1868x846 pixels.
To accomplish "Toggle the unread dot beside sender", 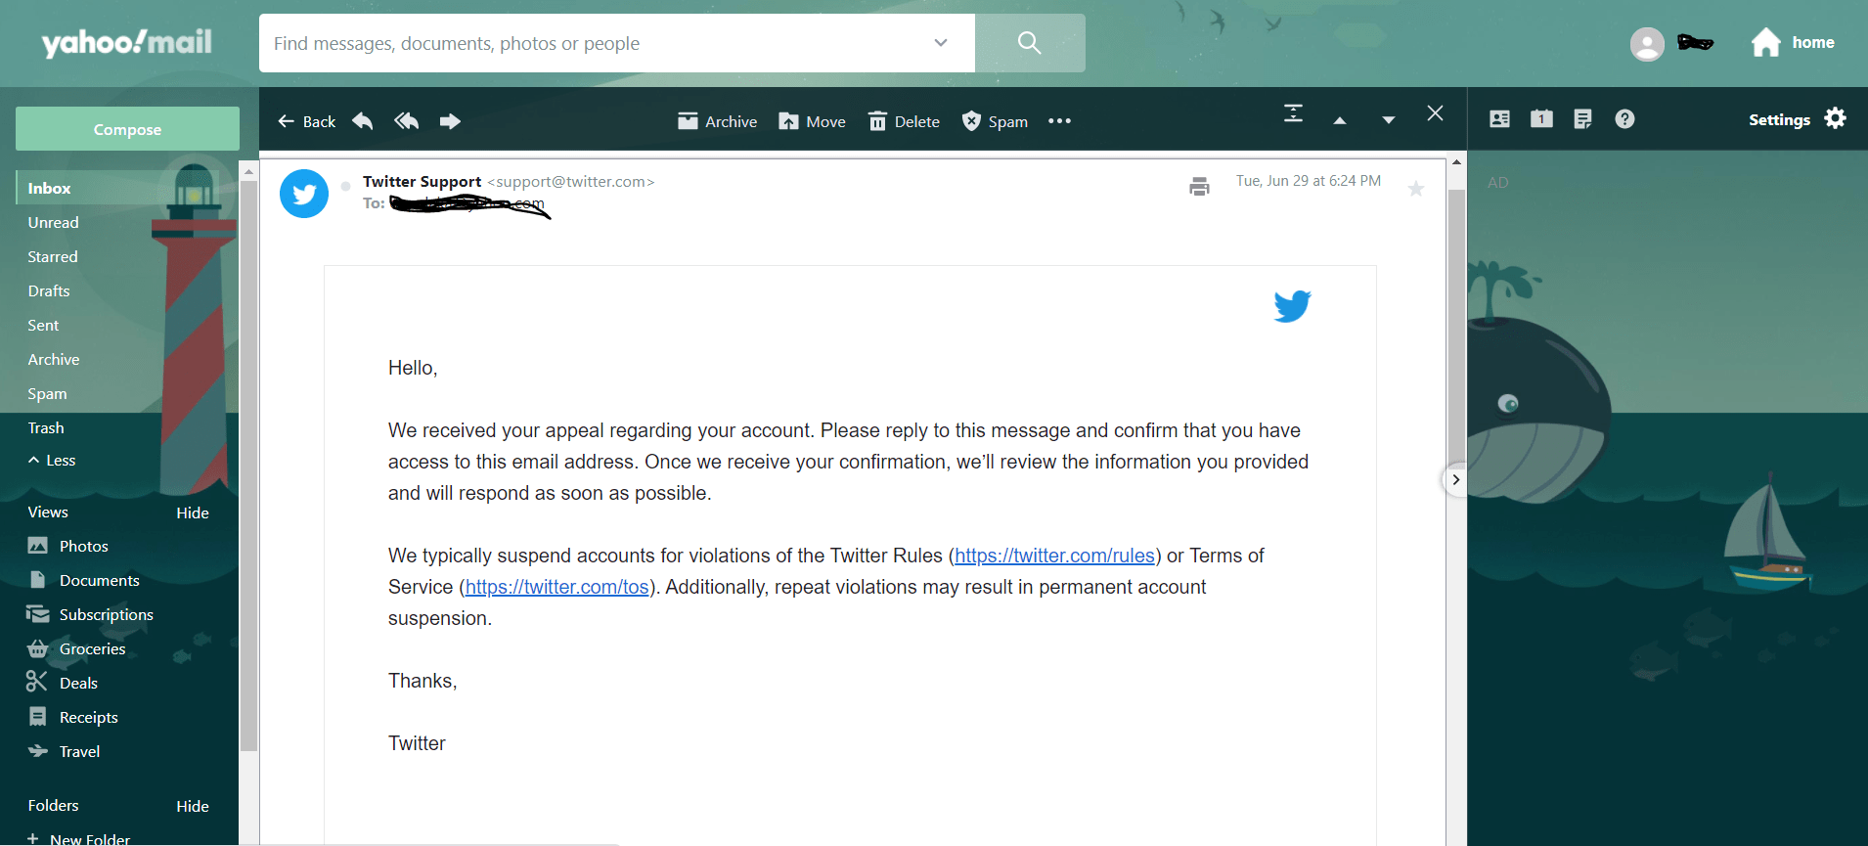I will [x=346, y=186].
